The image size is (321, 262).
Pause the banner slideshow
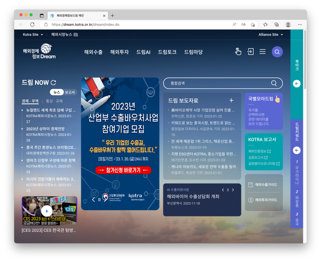99,199
